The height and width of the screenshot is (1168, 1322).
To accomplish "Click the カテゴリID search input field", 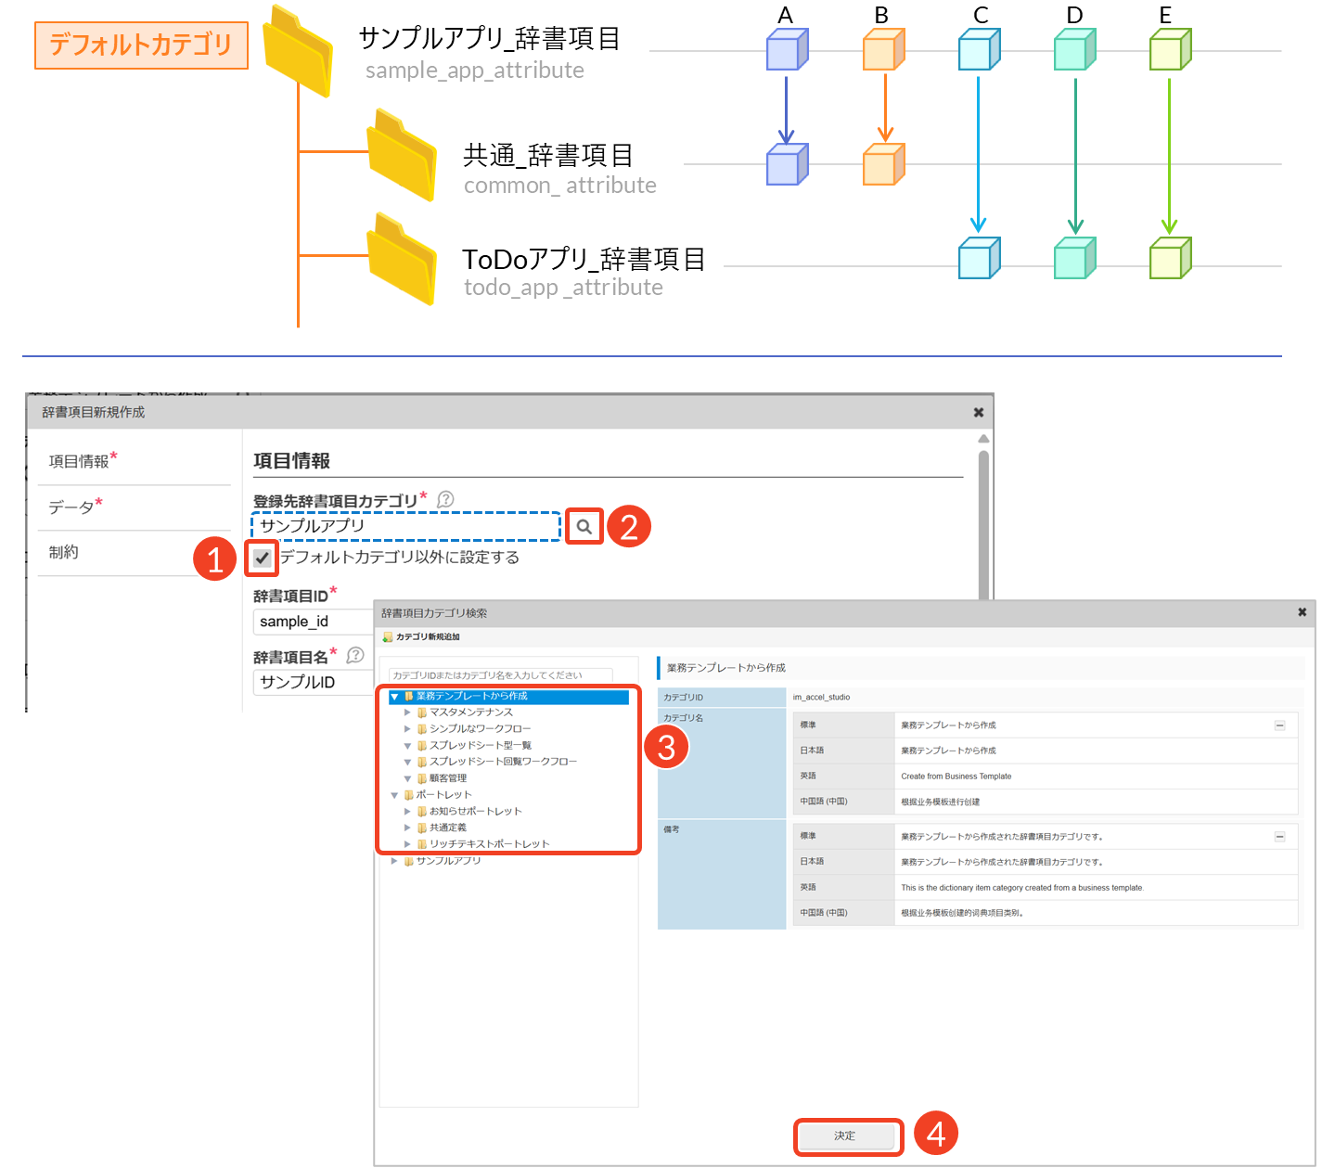I will 500,675.
